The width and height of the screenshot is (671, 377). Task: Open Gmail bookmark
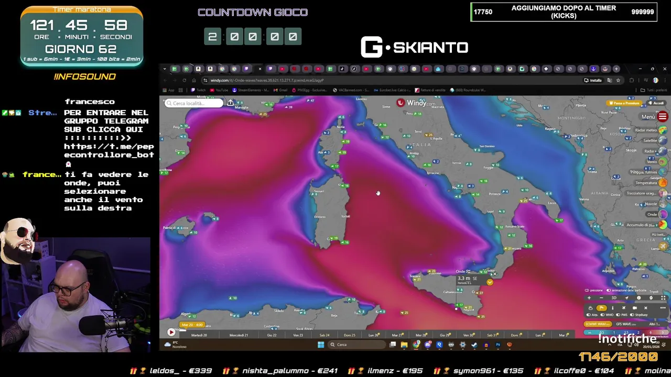281,90
